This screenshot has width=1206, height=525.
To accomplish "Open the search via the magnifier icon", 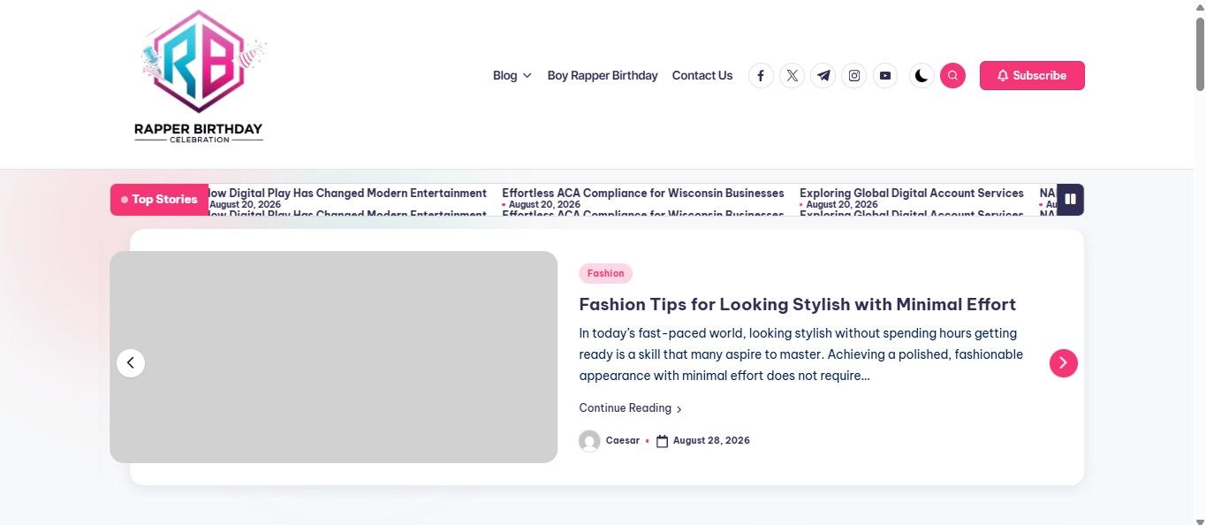I will coord(952,76).
